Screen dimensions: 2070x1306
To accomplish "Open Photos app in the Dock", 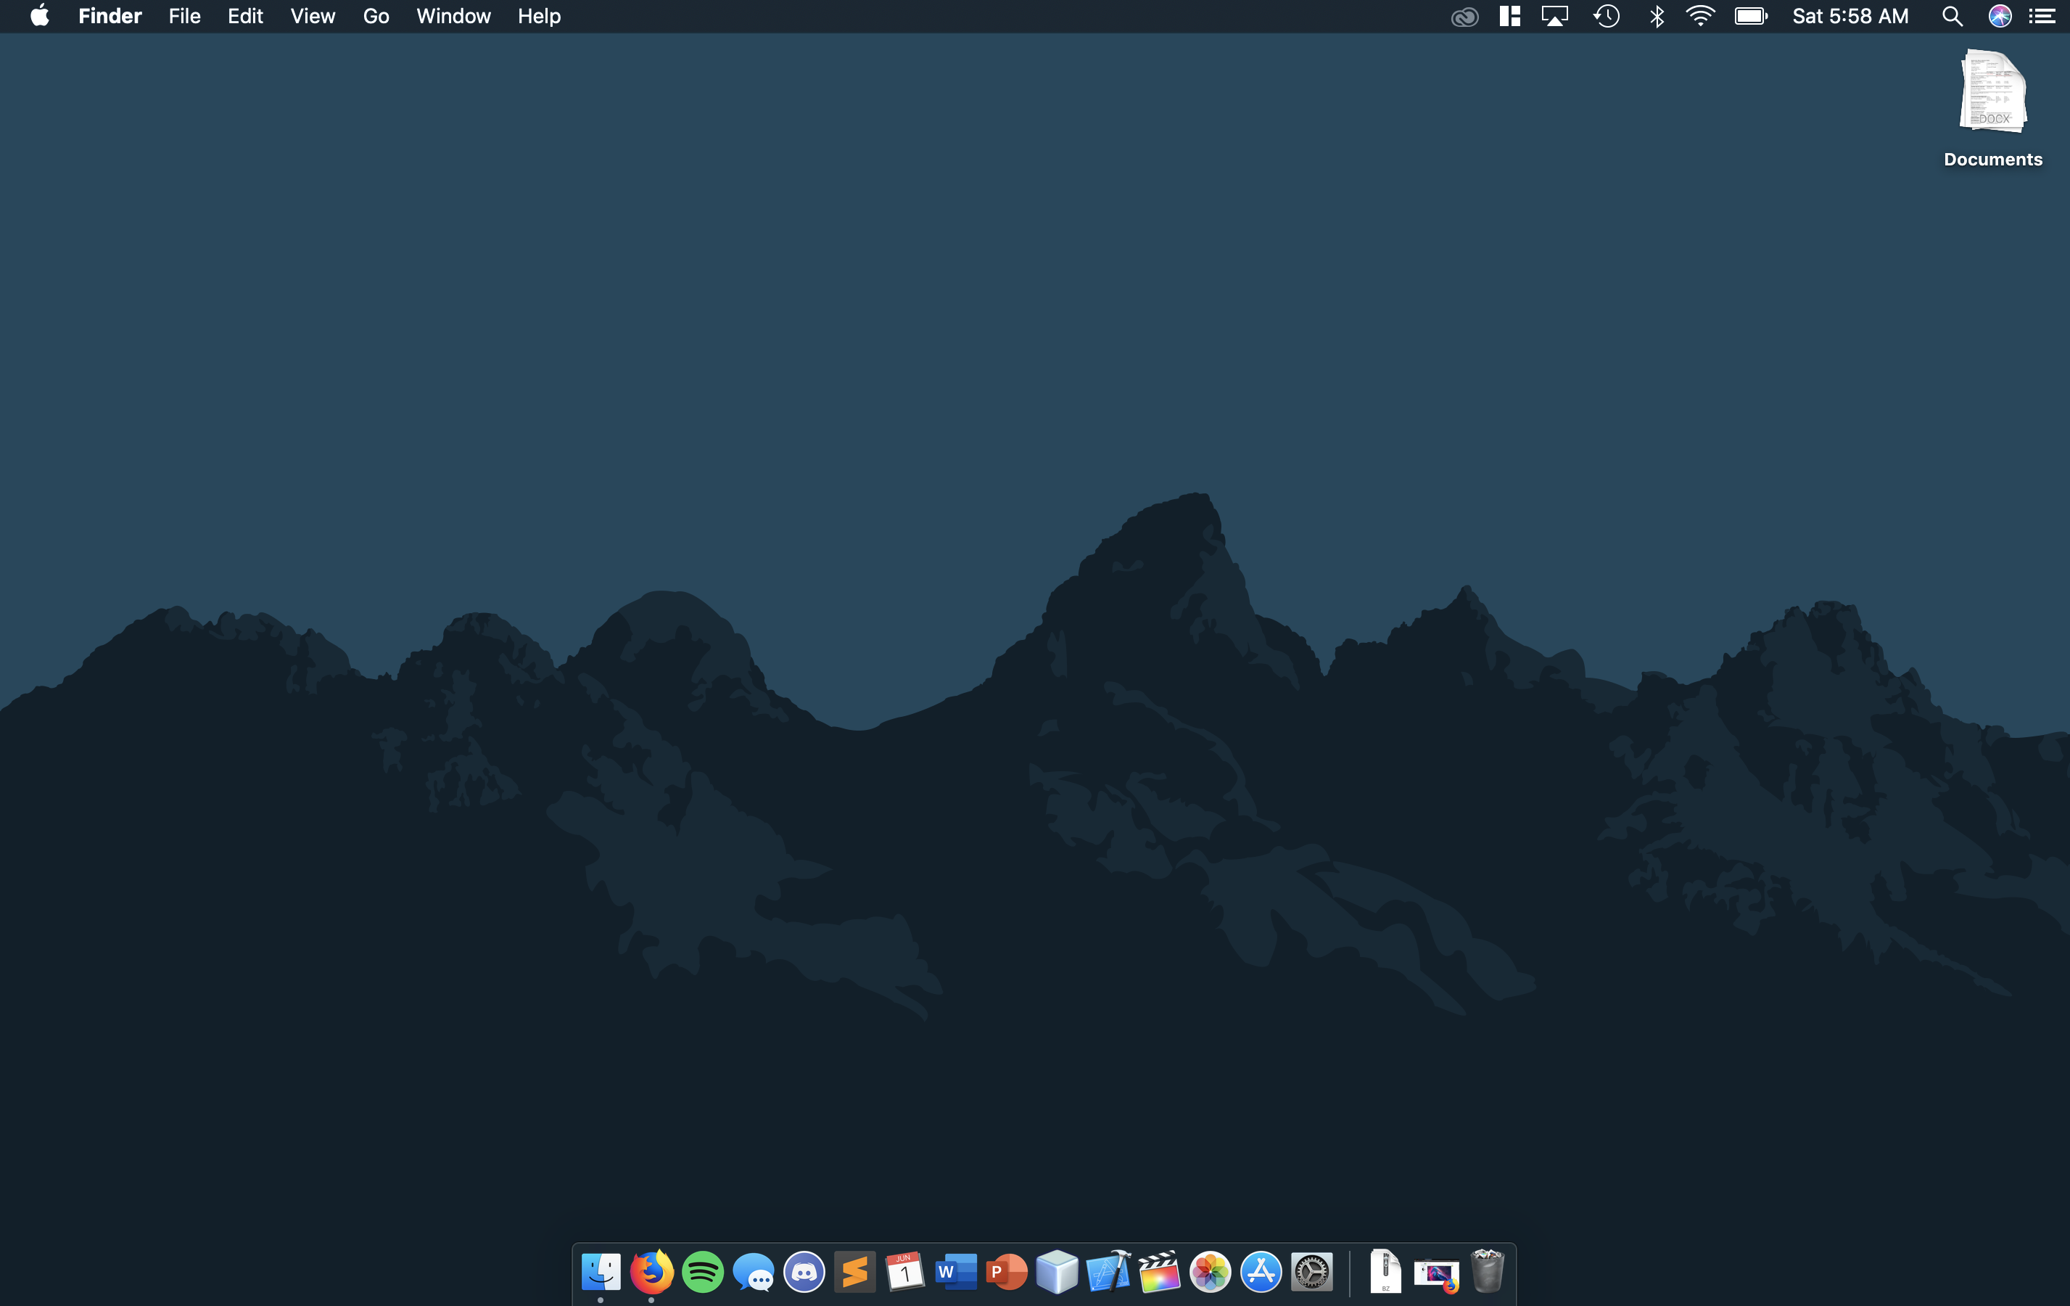I will 1210,1272.
